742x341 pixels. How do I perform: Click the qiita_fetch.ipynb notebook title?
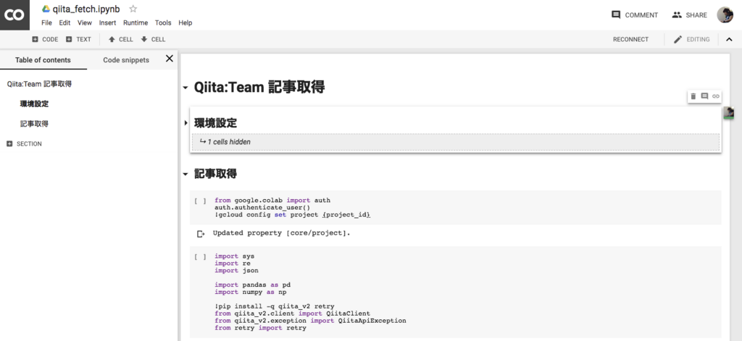(x=86, y=9)
